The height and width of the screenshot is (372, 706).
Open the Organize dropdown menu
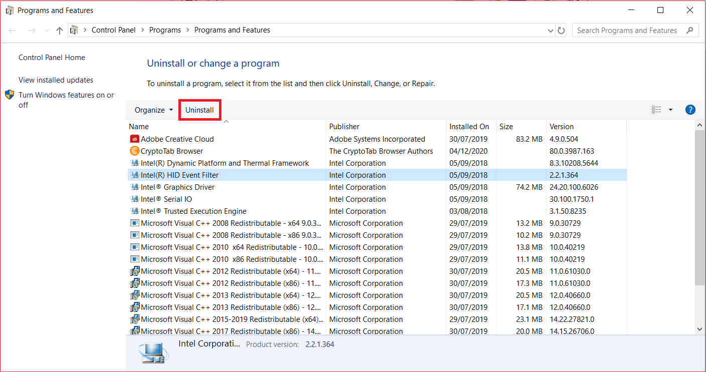click(x=154, y=110)
